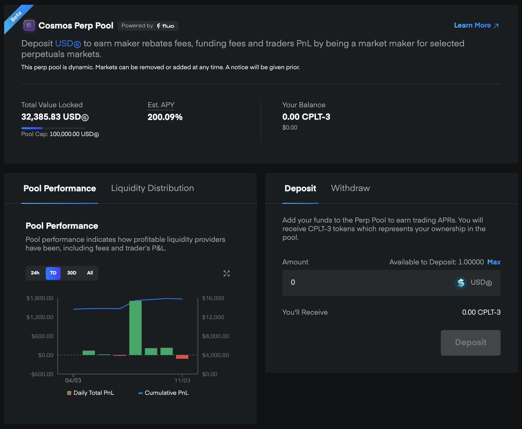
Task: Click the cumulative PnL blue line
Action: click(127, 304)
